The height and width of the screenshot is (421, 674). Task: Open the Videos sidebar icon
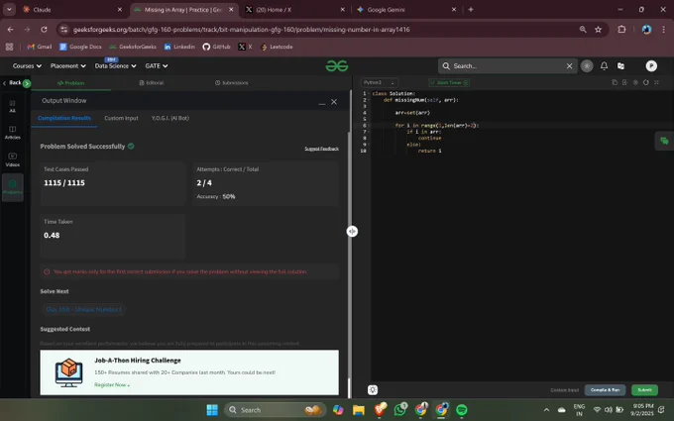tap(13, 159)
